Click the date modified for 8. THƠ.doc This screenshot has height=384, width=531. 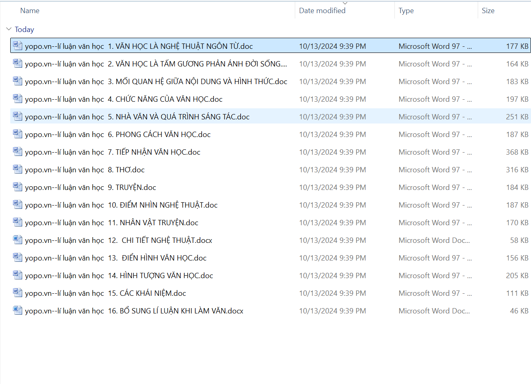tap(333, 170)
